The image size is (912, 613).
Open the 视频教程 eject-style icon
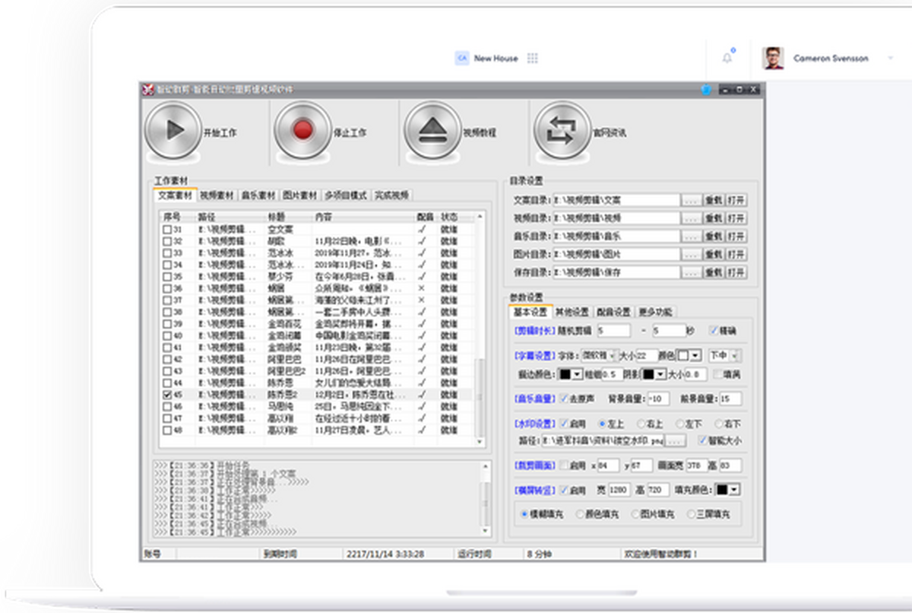coord(432,132)
